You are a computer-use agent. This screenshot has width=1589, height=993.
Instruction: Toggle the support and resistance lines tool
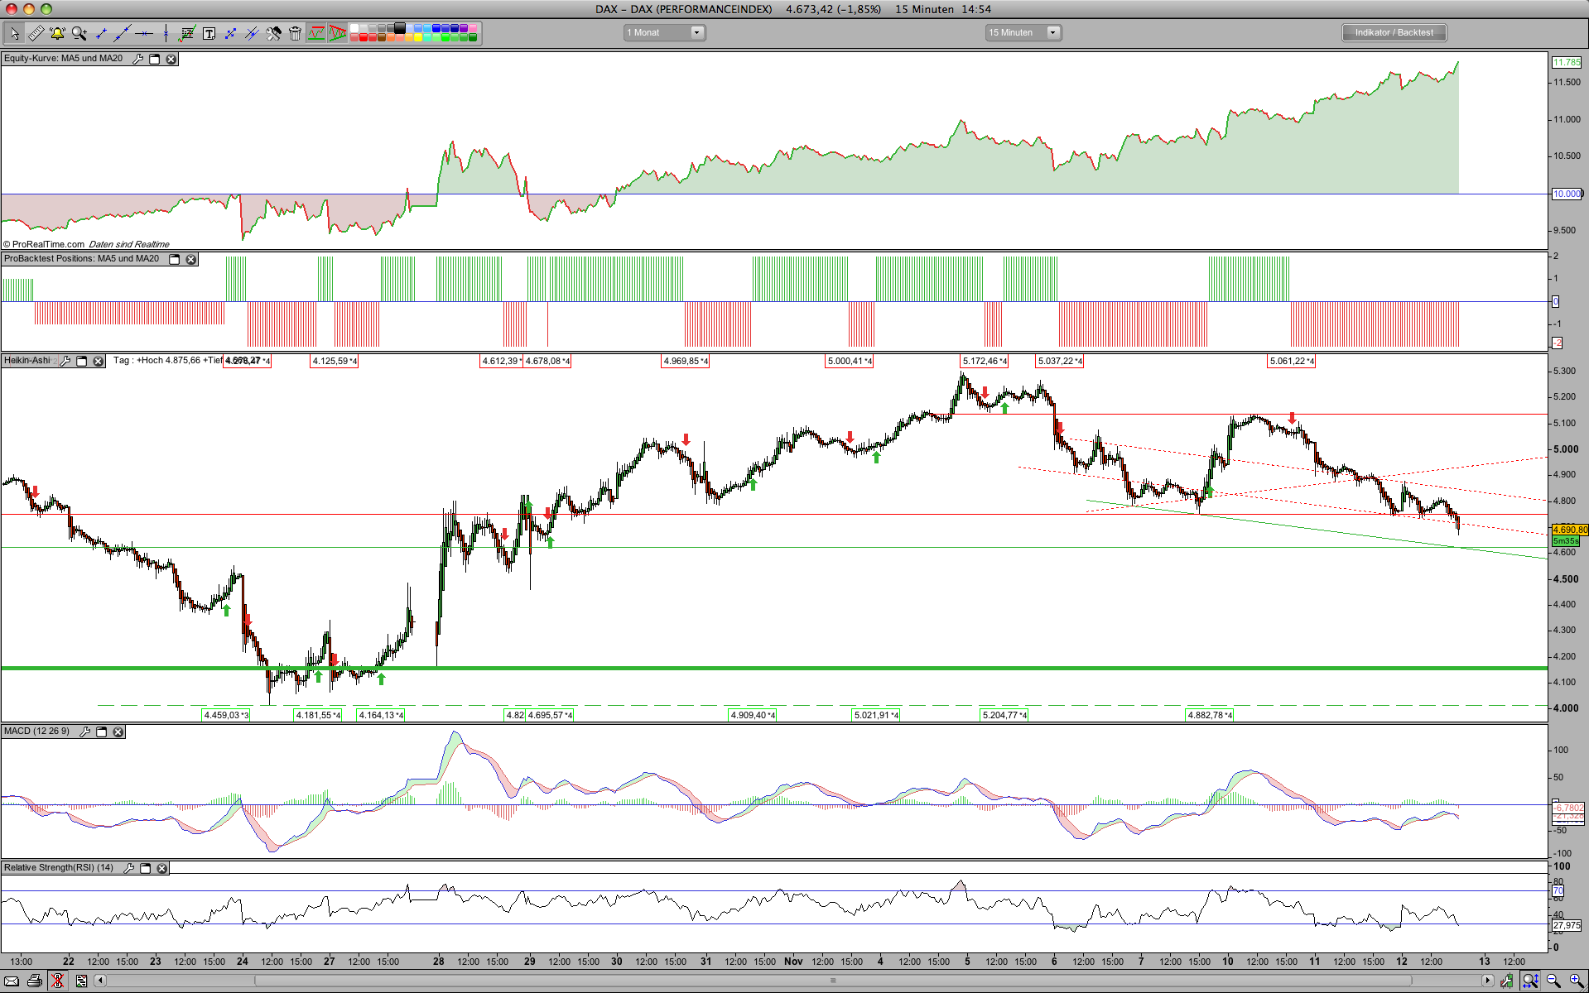(x=316, y=33)
